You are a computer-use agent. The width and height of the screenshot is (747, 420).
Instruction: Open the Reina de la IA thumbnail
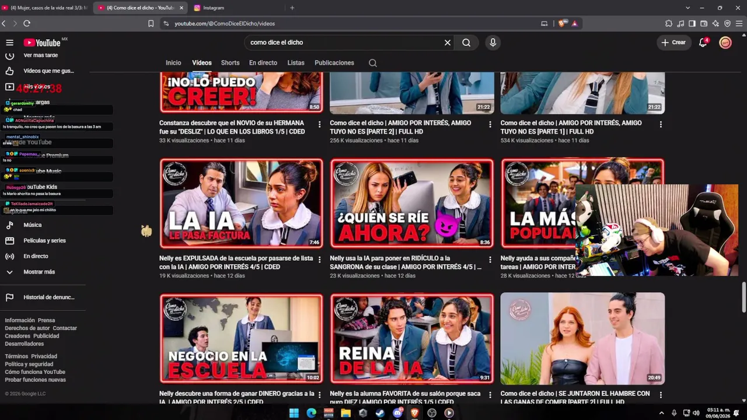412,338
